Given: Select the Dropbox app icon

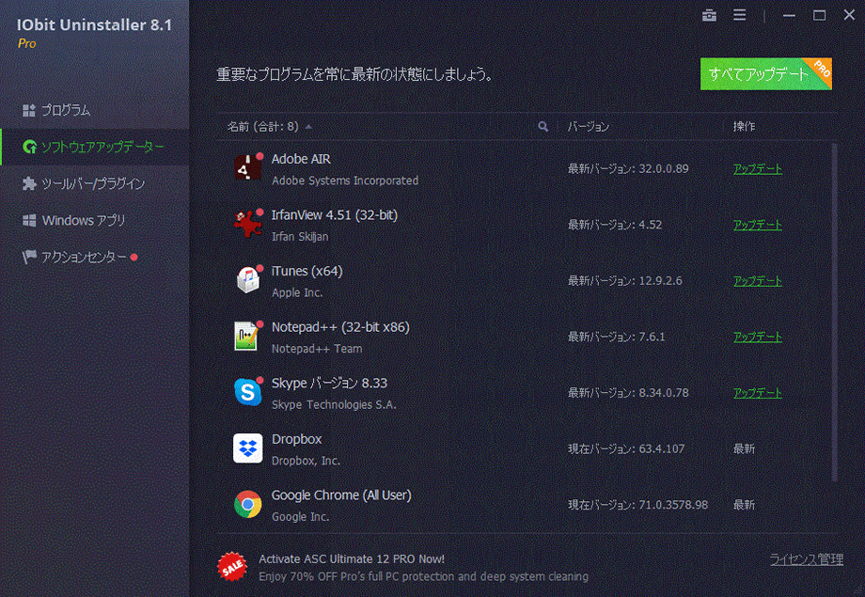Looking at the screenshot, I should click(x=247, y=448).
